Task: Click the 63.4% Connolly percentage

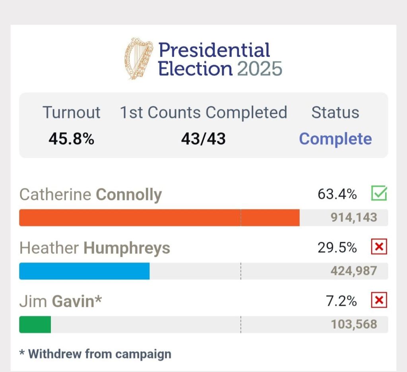Action: 337,194
